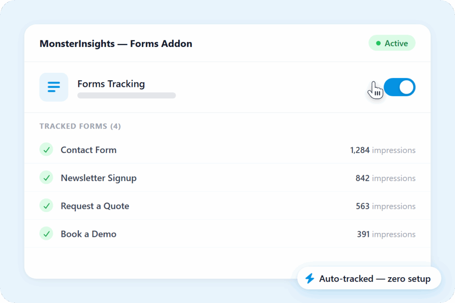Click the checkmark icon for Book a Demo
Screen dimensions: 455x303
[x=46, y=233]
